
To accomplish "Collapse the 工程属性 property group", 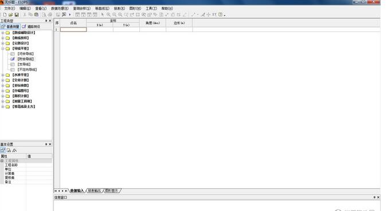I will [x=2, y=161].
